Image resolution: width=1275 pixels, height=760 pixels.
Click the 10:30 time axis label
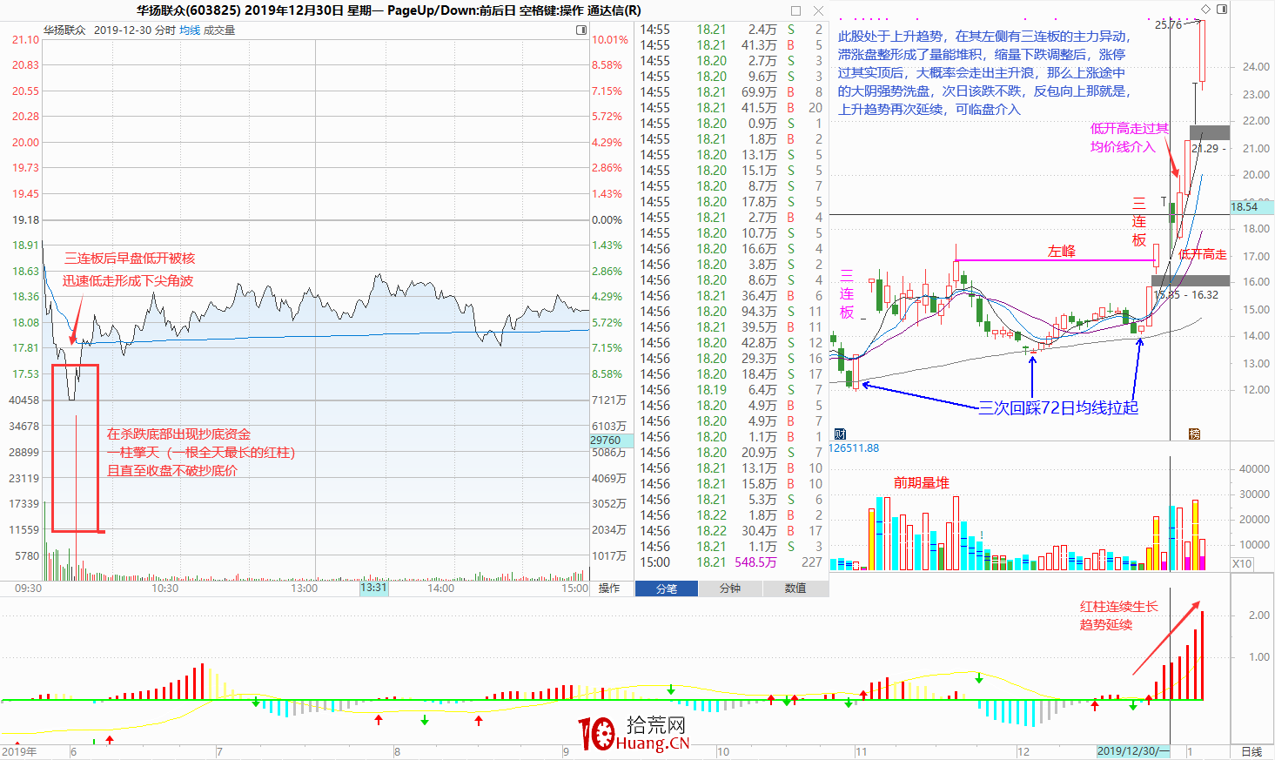click(165, 588)
